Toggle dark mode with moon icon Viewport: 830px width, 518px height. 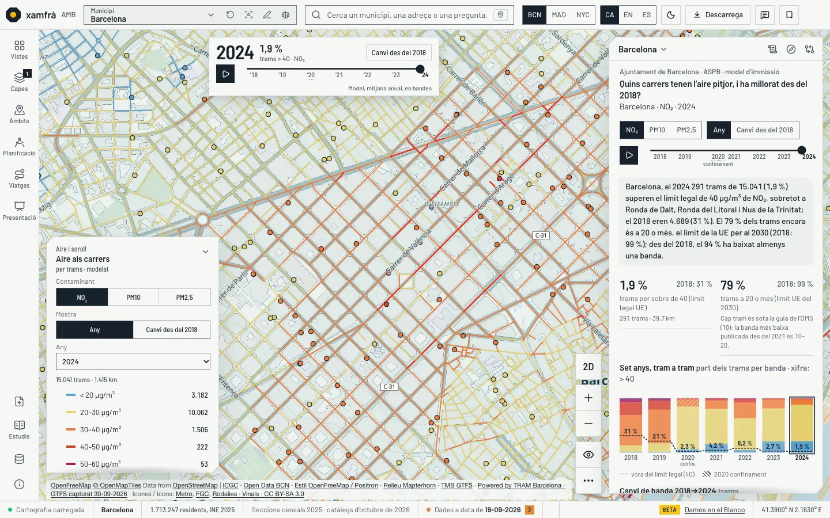tap(671, 15)
